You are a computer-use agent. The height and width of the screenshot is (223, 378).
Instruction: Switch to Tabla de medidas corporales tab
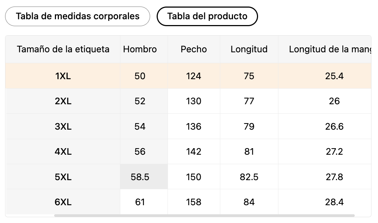click(x=77, y=16)
